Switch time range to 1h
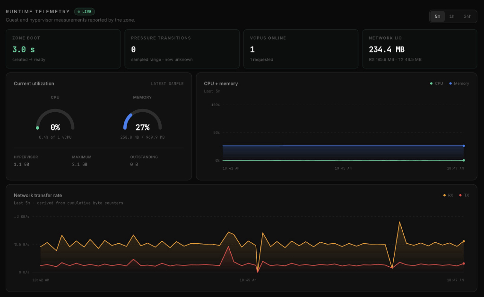The image size is (484, 297). 451,16
